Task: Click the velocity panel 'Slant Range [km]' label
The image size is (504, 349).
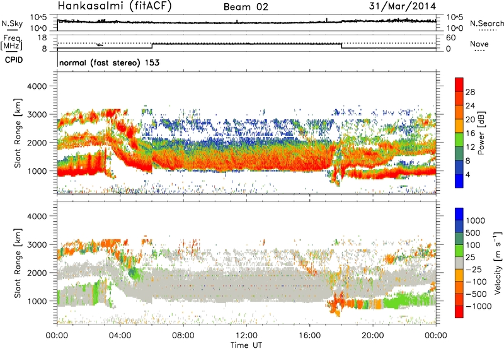Action: pos(18,263)
